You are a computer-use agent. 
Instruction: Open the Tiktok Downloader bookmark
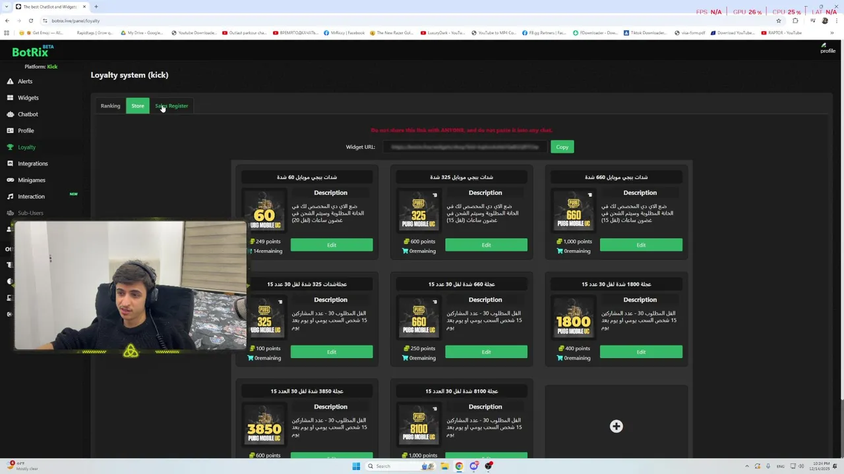645,33
